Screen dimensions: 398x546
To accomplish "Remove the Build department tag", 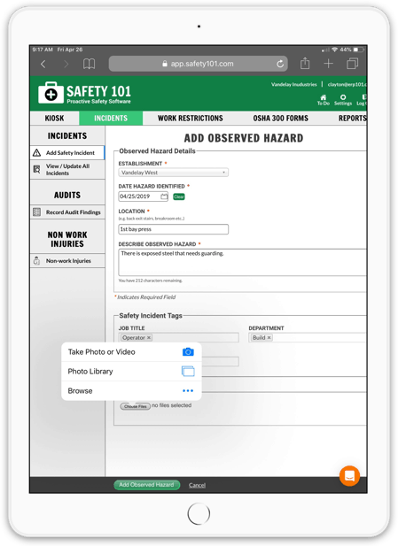I will [x=269, y=337].
